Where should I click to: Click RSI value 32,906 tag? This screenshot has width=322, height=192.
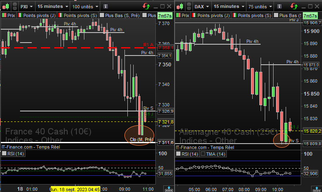pos(310,174)
